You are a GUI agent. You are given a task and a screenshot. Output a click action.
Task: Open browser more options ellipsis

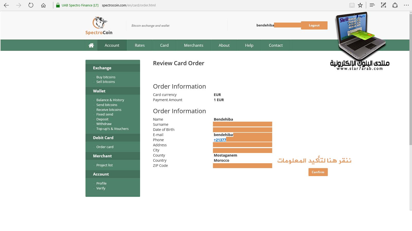click(x=406, y=5)
